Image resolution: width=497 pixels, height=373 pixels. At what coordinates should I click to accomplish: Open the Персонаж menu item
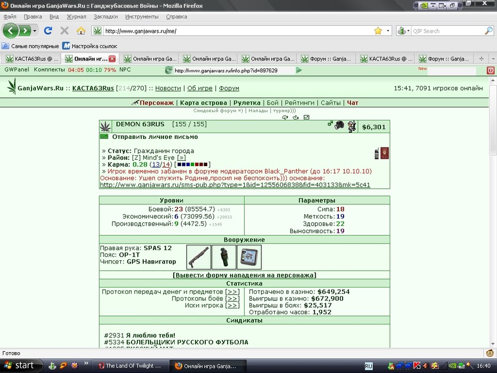click(x=157, y=103)
